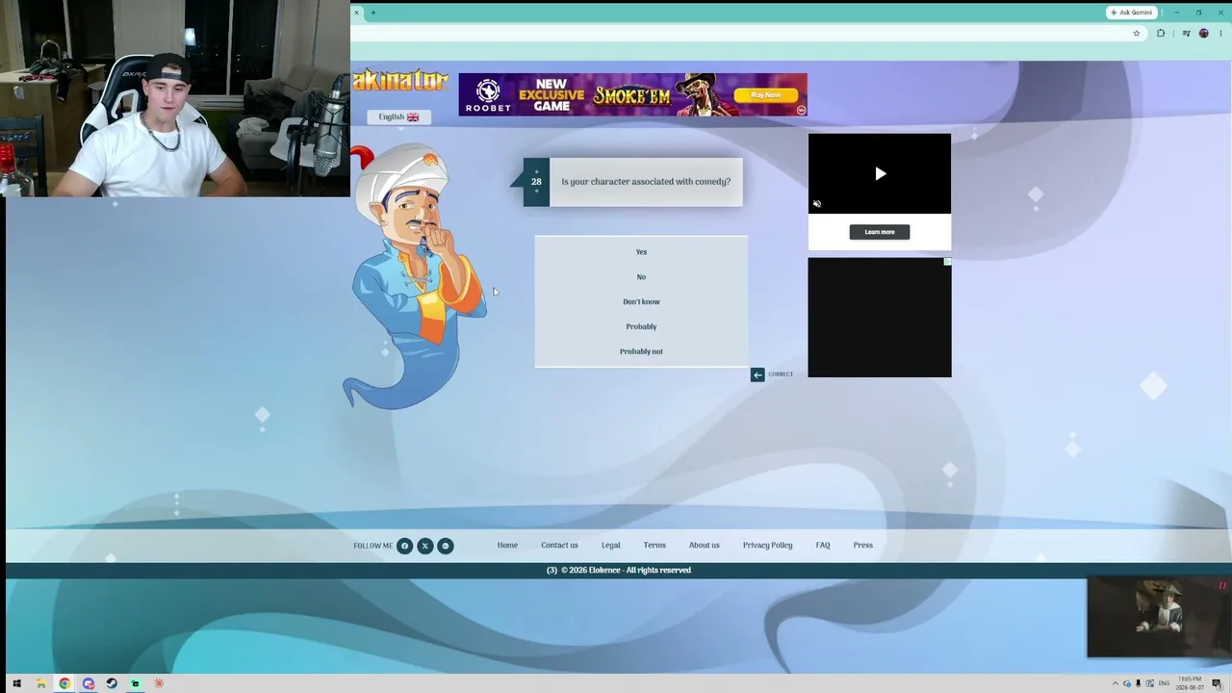The width and height of the screenshot is (1232, 693).
Task: Click the Akinator logo
Action: click(x=399, y=81)
